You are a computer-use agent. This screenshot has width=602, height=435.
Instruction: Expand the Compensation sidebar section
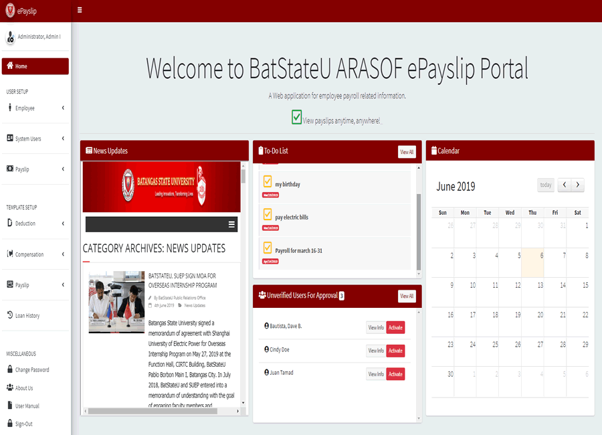[x=11, y=254]
